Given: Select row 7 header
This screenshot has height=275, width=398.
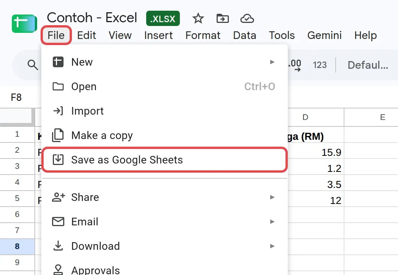Looking at the screenshot, I should [17, 230].
